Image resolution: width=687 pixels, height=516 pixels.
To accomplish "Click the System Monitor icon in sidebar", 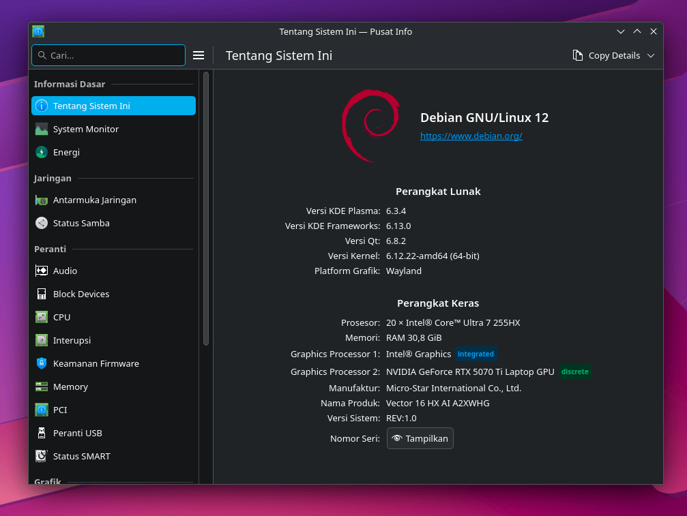I will (41, 129).
